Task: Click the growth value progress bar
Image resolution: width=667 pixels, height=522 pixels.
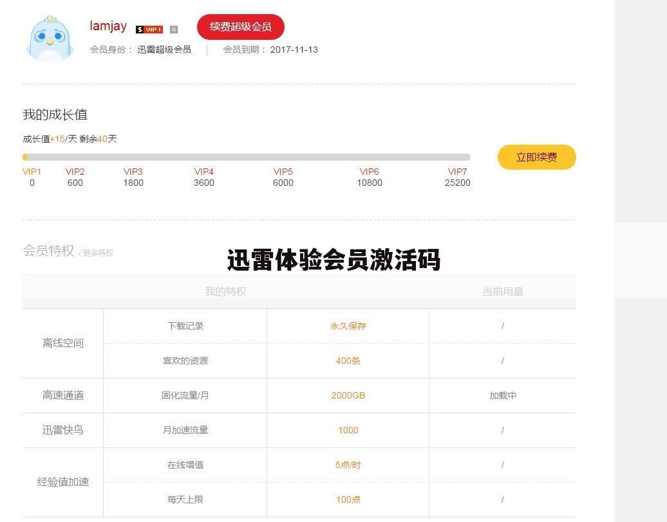Action: (247, 157)
